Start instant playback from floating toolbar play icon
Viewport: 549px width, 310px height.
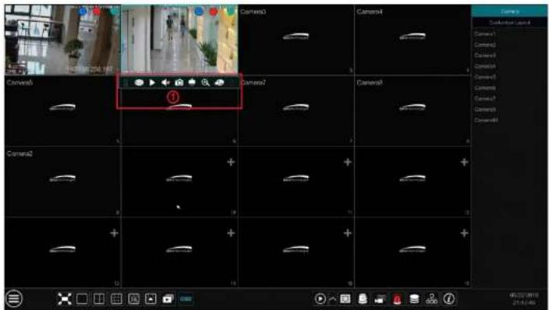coord(152,83)
